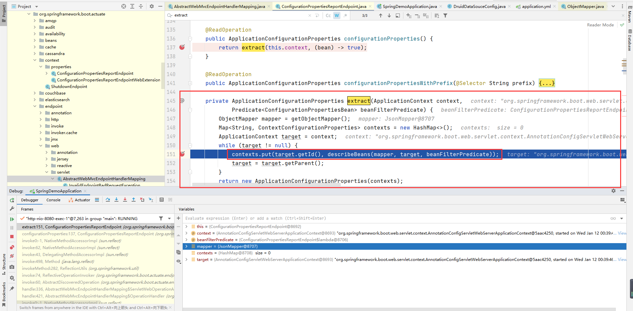The width and height of the screenshot is (633, 311).
Task: Toggle the breakpoint on line 151
Action: point(182,154)
